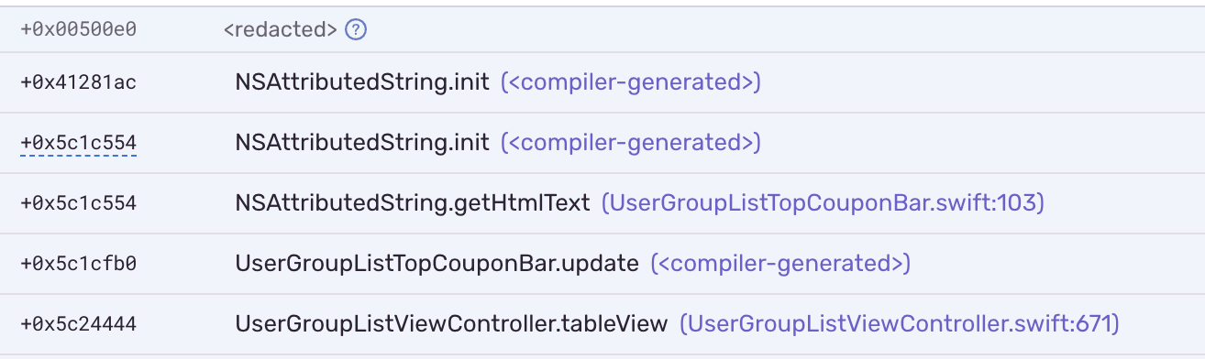This screenshot has width=1205, height=359.
Task: Expand the NSAttributedString.getHtmlText frame row
Action: [602, 203]
